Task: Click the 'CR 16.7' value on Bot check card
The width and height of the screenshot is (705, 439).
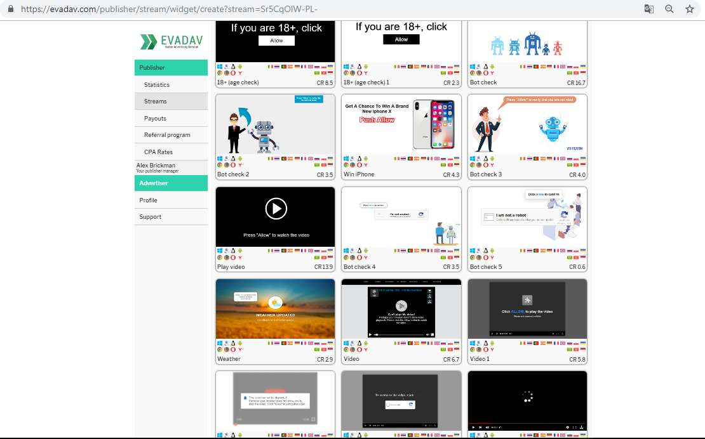Action: coord(576,83)
